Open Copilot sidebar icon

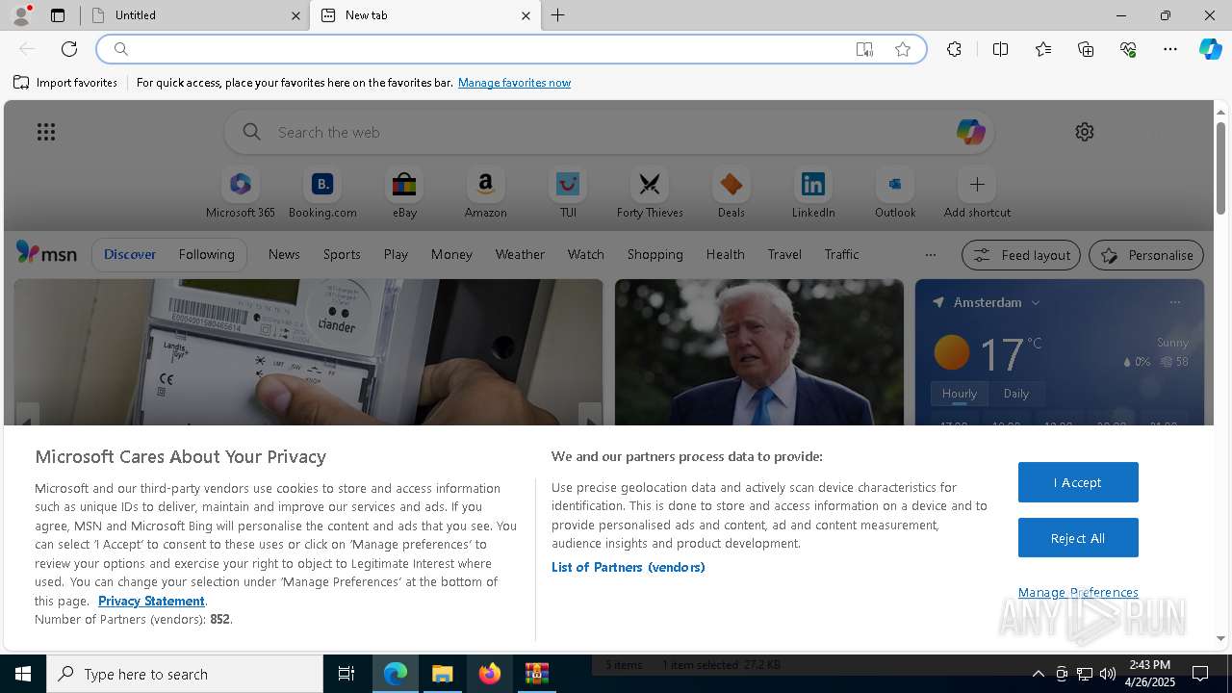[x=1210, y=49]
